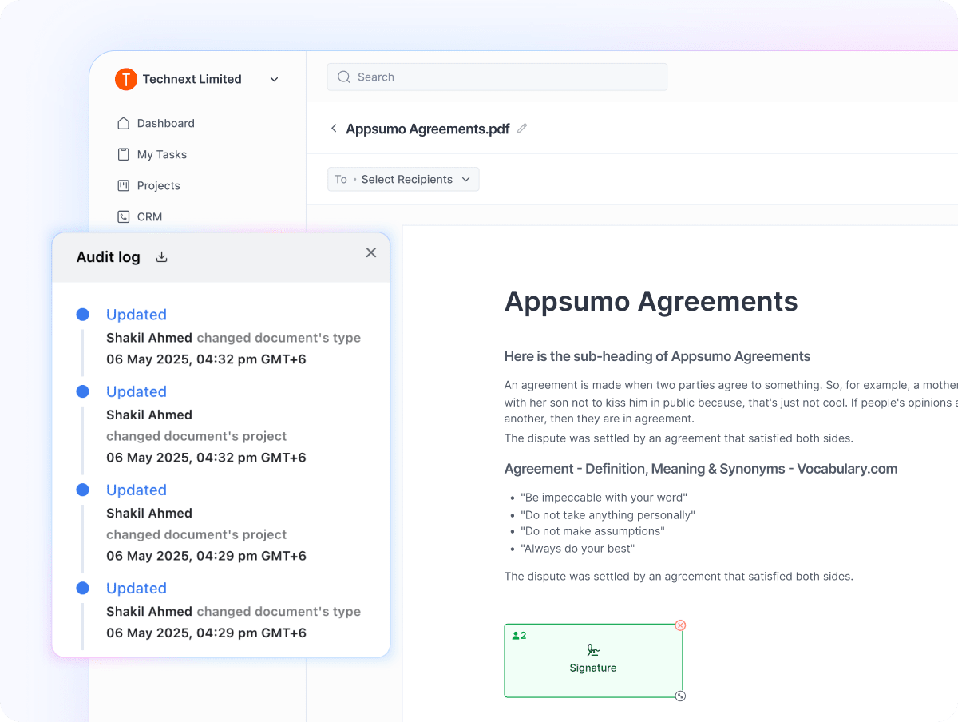Screen dimensions: 958x722
Task: Click the Appsumo Agreements document heading
Action: (651, 301)
